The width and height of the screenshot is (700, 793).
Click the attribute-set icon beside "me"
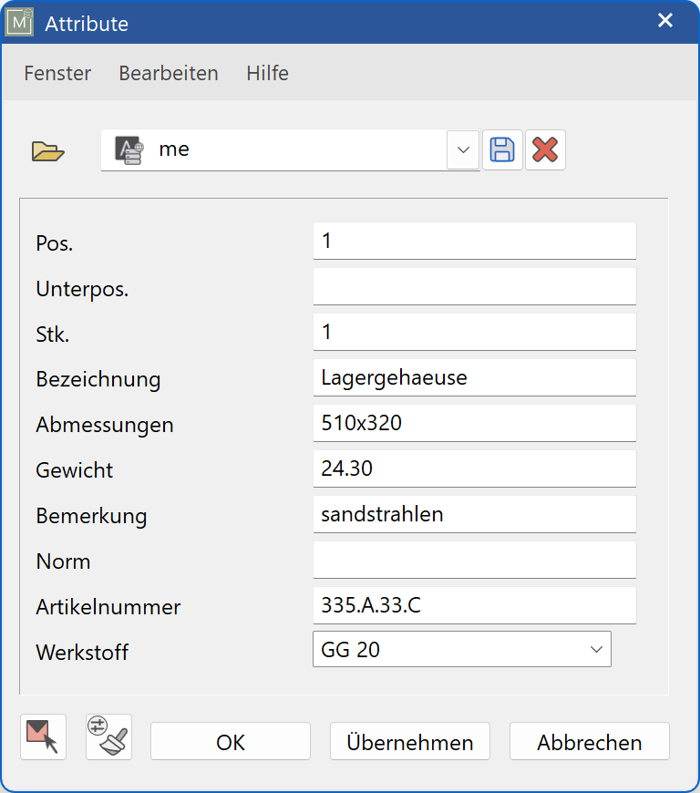(x=129, y=149)
